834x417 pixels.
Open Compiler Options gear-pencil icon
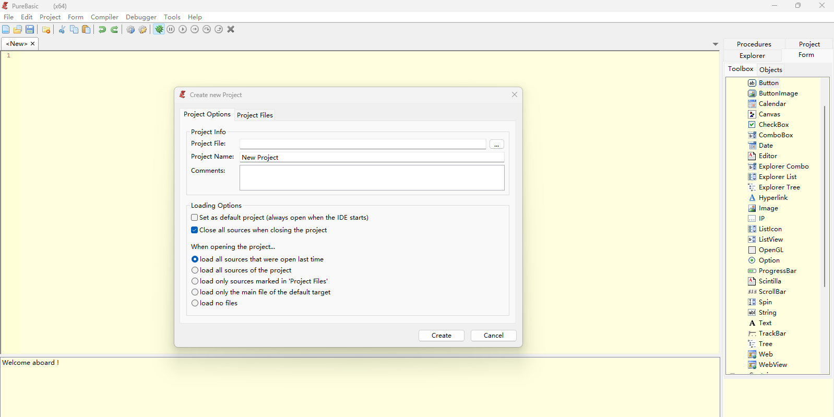point(142,30)
